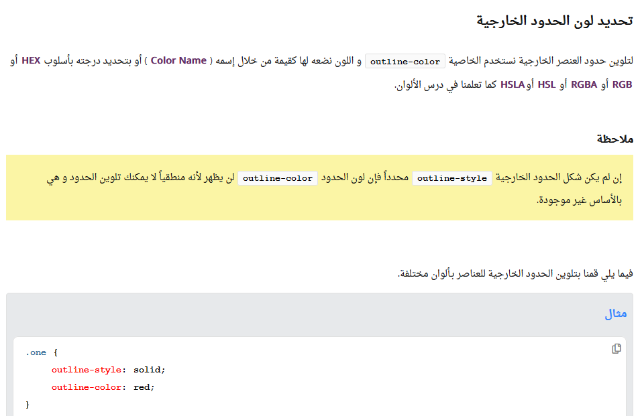Image resolution: width=642 pixels, height=416 pixels.
Task: Click the outline-style badge inside the yellow note
Action: click(x=451, y=178)
